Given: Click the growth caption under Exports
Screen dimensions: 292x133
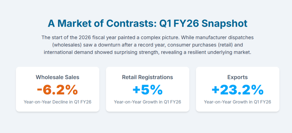Looking at the screenshot, I should pyautogui.click(x=238, y=102).
